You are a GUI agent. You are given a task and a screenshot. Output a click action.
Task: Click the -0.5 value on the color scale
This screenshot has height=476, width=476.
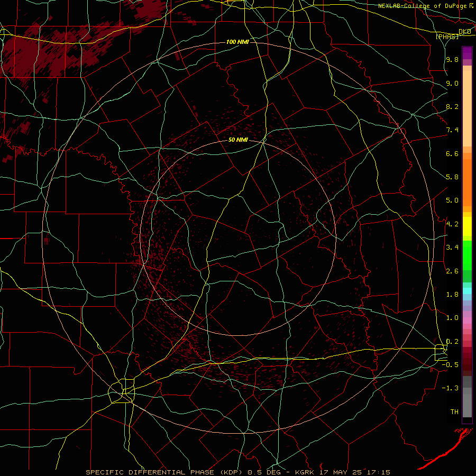click(450, 365)
